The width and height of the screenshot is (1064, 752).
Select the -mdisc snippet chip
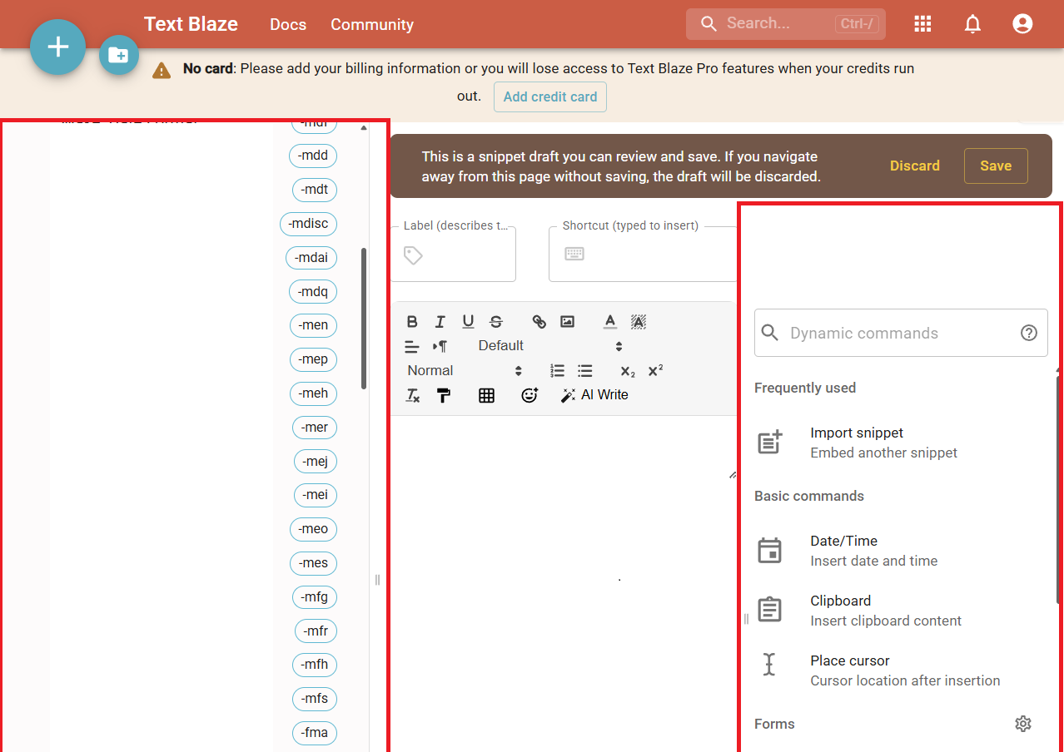pos(309,224)
